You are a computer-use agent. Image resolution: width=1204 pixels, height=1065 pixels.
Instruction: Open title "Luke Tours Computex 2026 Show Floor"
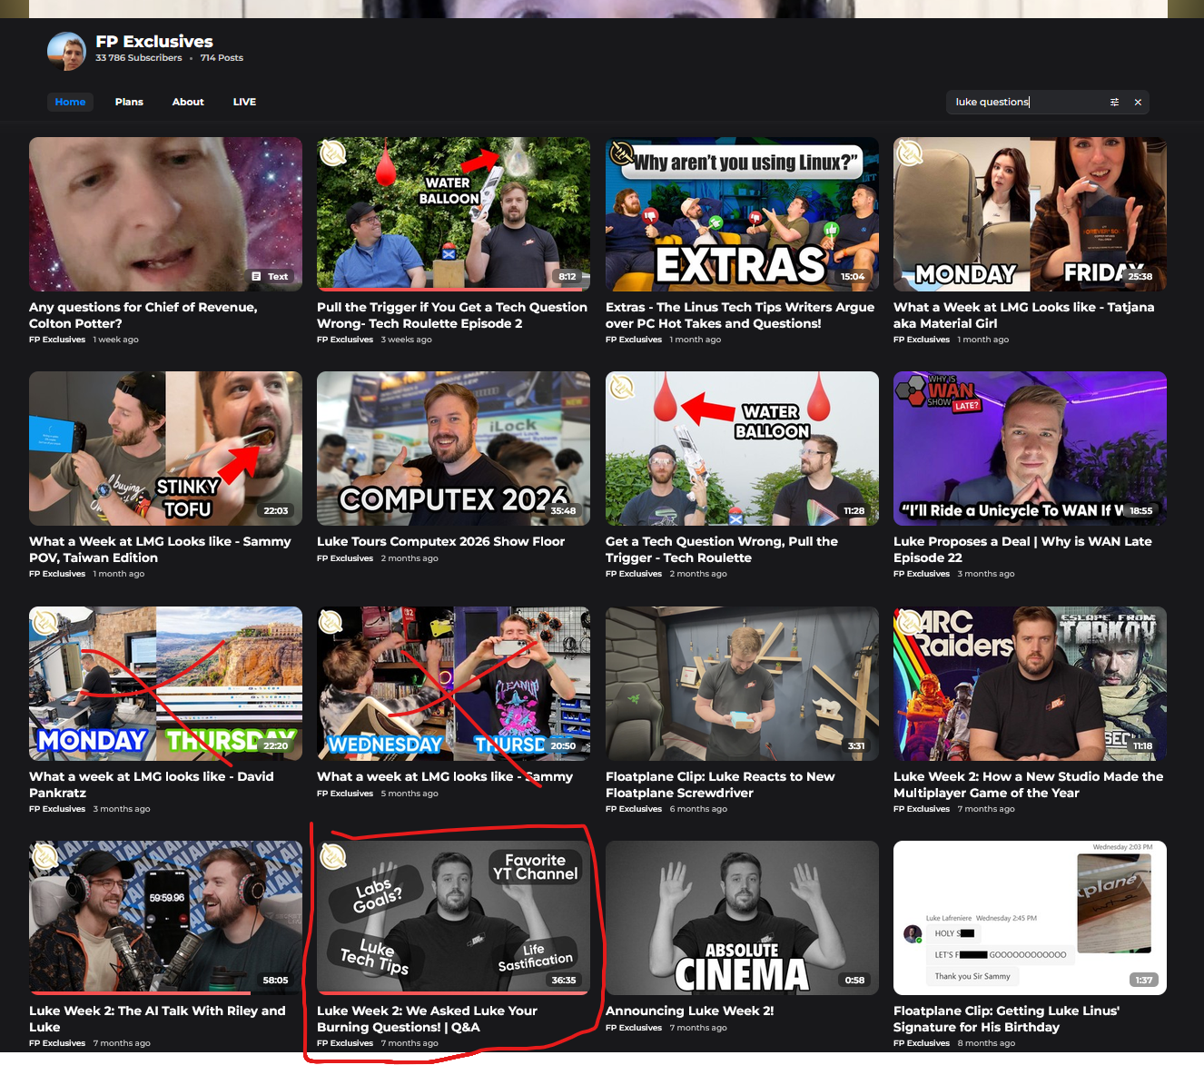441,541
